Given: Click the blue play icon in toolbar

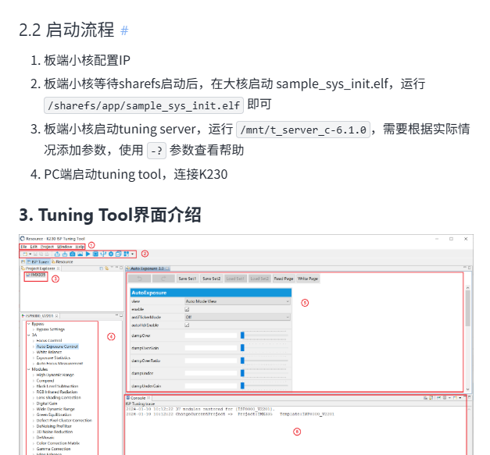Looking at the screenshot, I should point(88,254).
